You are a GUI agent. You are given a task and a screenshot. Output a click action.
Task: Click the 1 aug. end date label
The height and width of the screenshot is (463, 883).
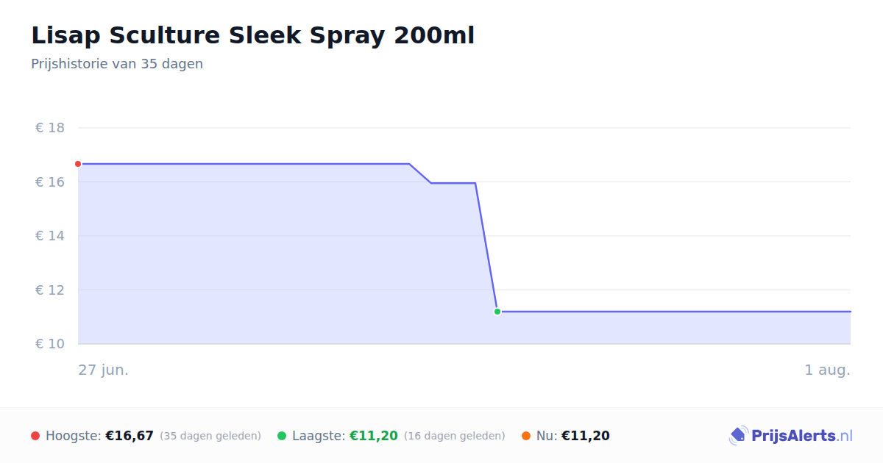click(827, 370)
